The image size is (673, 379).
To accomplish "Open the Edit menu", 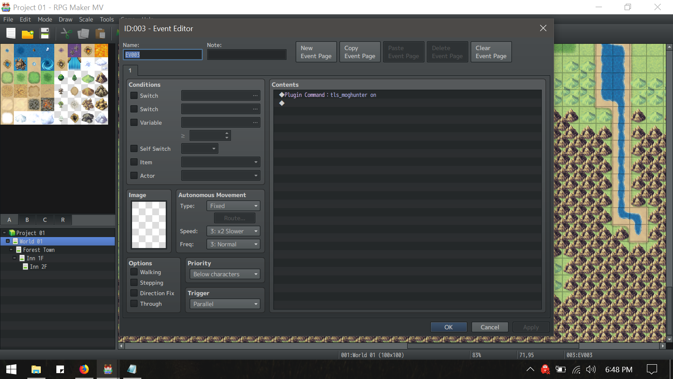I will 25,19.
